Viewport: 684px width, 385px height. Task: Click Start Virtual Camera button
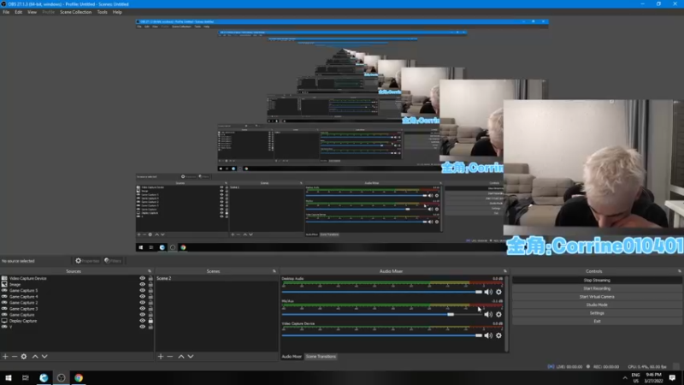pos(597,297)
